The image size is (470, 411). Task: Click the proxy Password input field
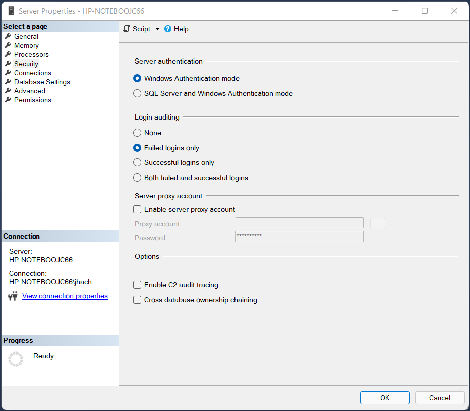point(299,237)
